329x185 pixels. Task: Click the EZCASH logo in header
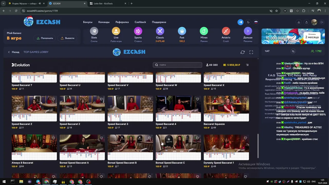pyautogui.click(x=42, y=22)
